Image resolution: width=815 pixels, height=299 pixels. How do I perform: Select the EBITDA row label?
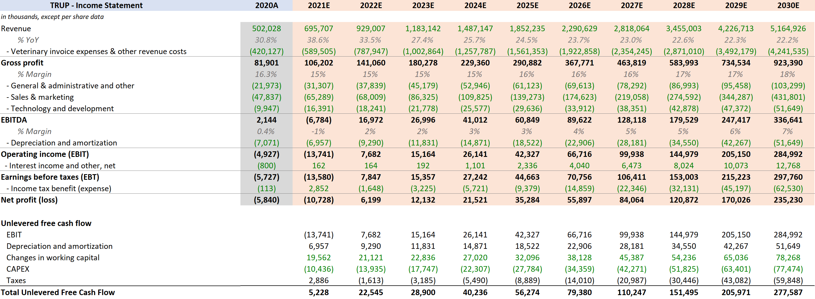14,120
